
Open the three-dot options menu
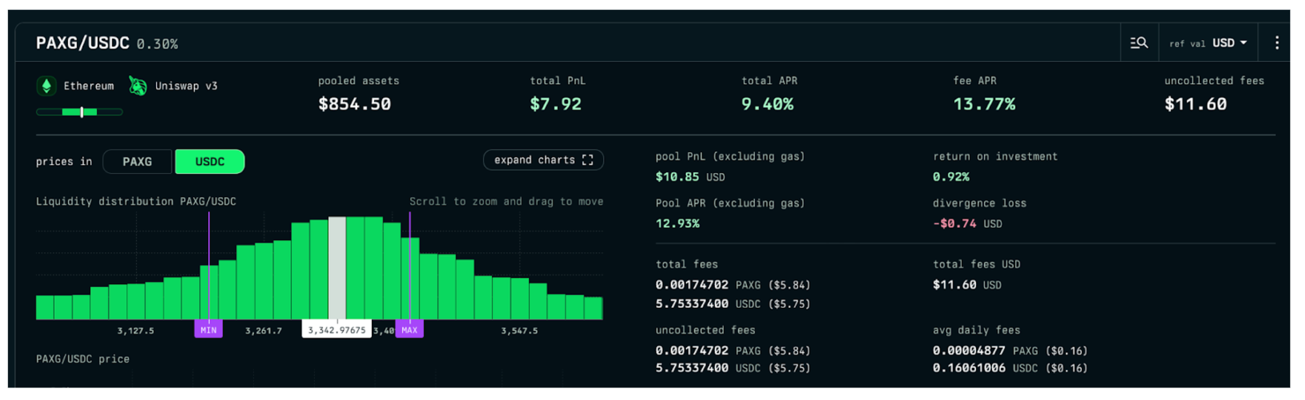pos(1277,43)
